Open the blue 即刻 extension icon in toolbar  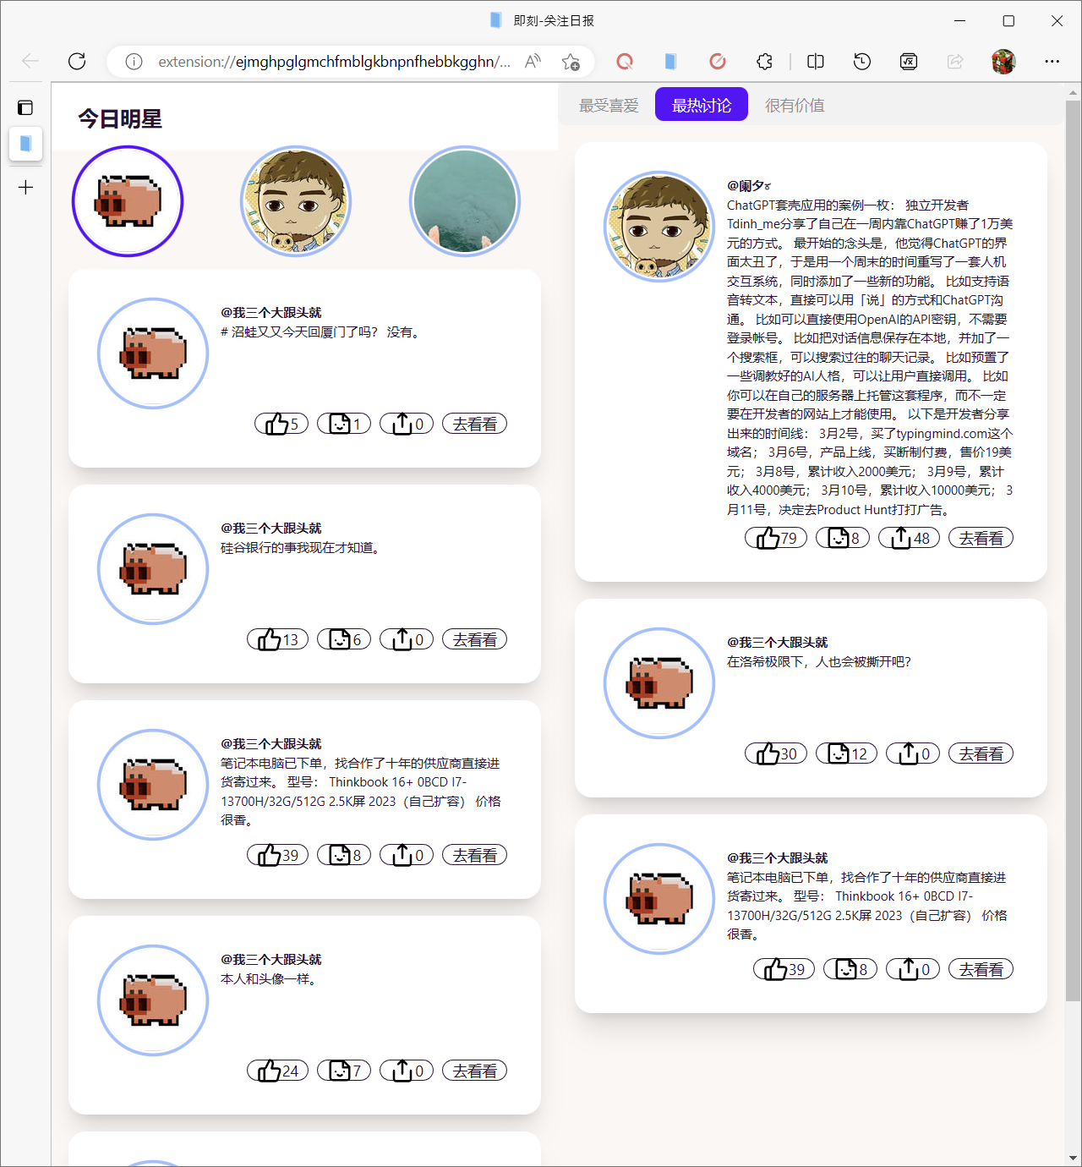click(670, 62)
